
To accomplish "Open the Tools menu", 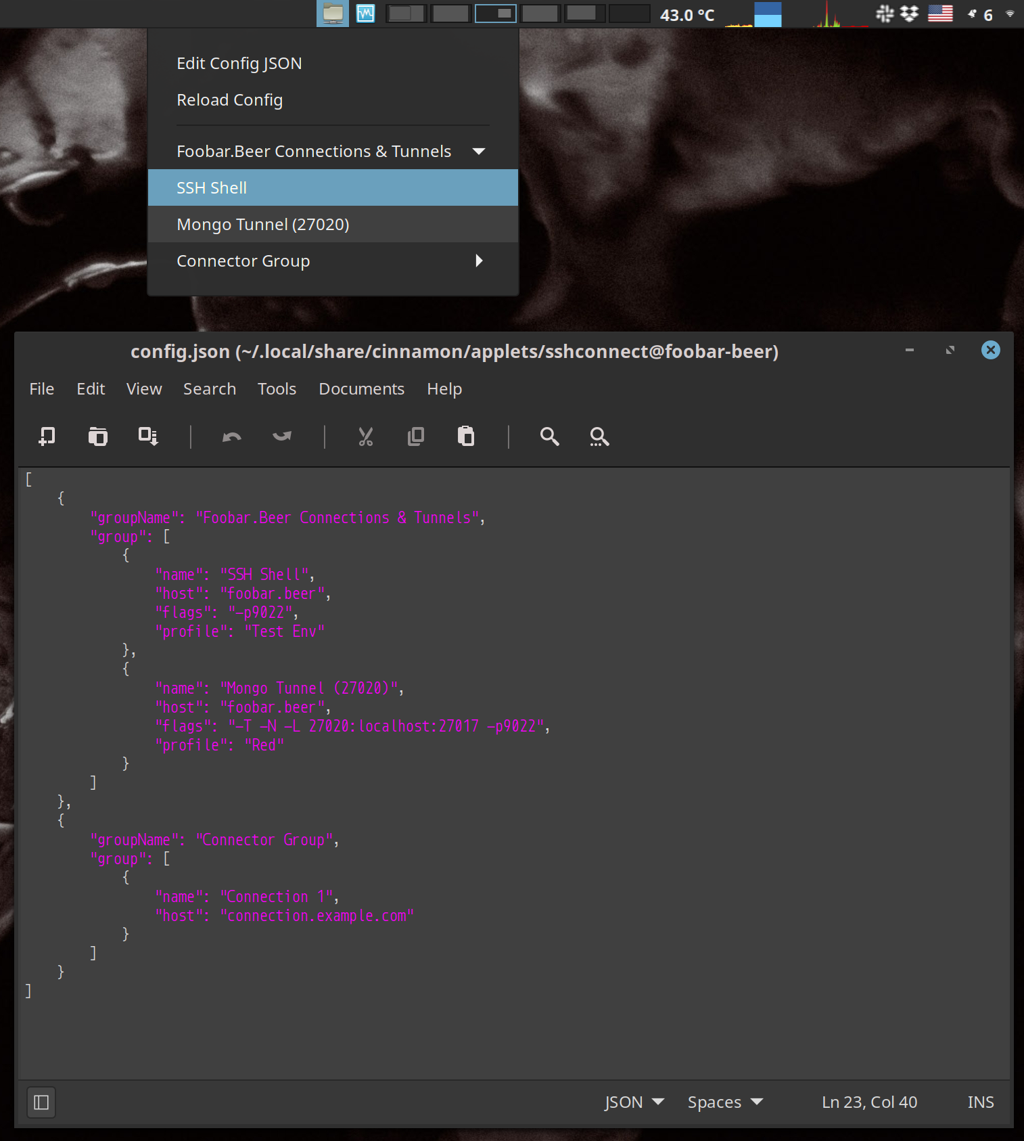I will [277, 388].
